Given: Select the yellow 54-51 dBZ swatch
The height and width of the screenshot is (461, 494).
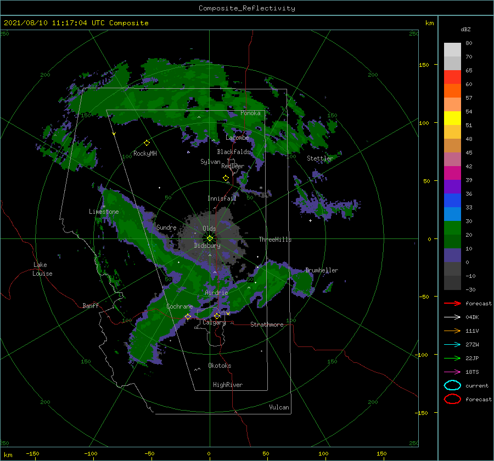Looking at the screenshot, I should pyautogui.click(x=452, y=118).
